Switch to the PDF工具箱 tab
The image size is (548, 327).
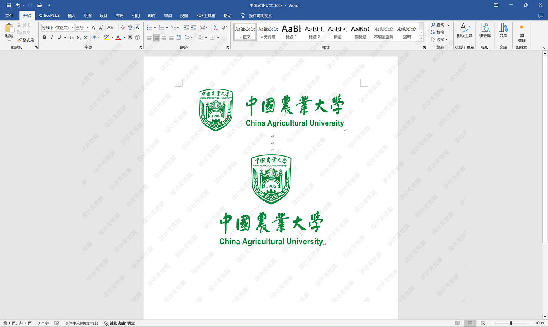tap(206, 16)
